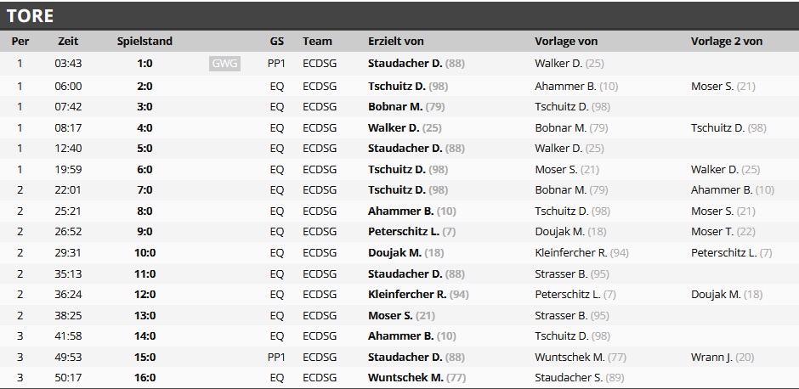Click the Spielstand column header
Image resolution: width=799 pixels, height=389 pixels.
(144, 41)
